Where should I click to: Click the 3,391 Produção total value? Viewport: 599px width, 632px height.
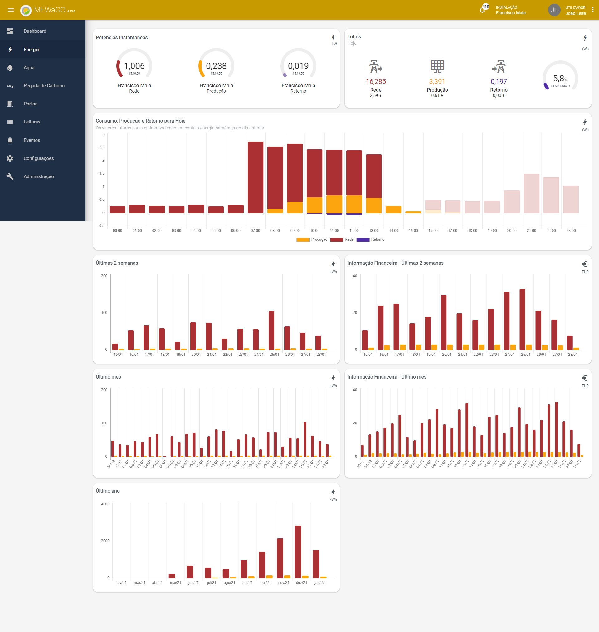point(437,81)
